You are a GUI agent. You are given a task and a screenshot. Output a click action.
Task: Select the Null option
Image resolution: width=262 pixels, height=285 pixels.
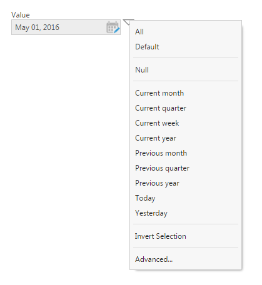[x=186, y=70]
